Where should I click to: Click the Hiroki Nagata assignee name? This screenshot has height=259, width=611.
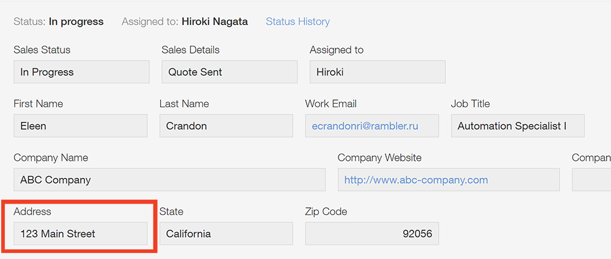tap(214, 21)
